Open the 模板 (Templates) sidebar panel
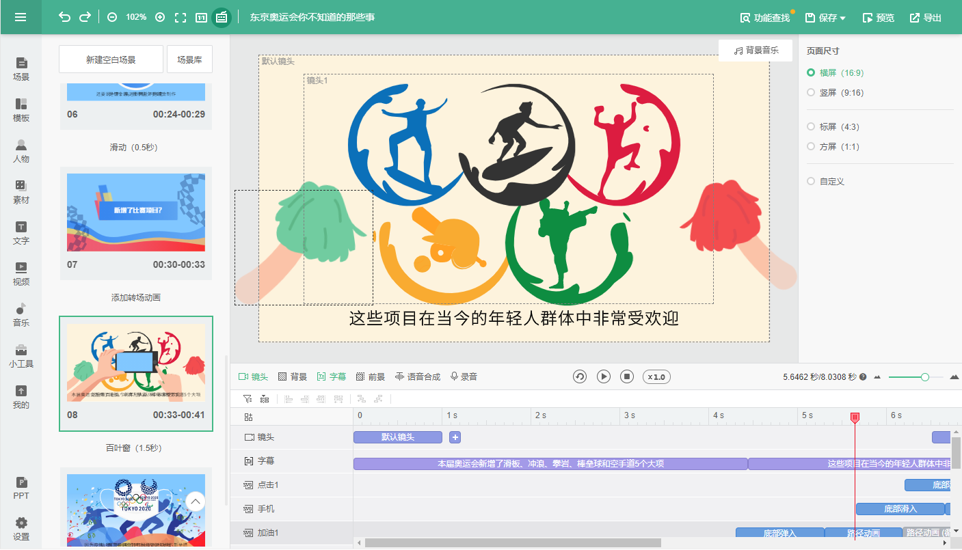The height and width of the screenshot is (550, 962). [x=21, y=110]
